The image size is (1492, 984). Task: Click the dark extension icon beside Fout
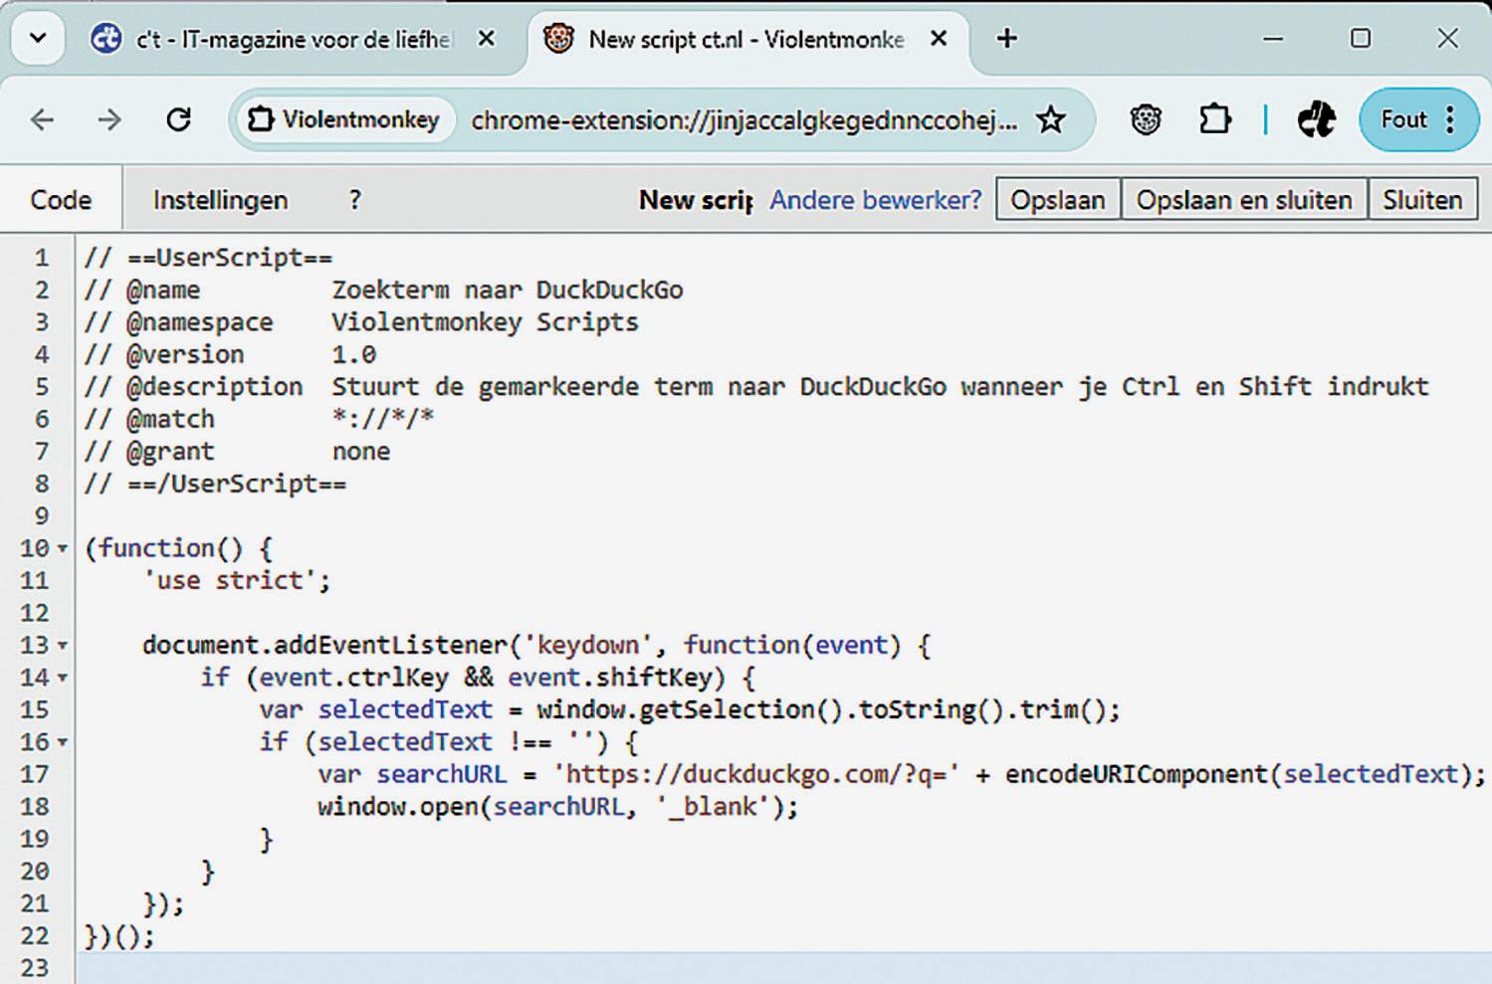pyautogui.click(x=1316, y=120)
